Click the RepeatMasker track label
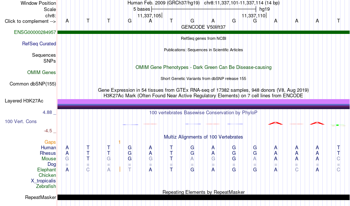 click(x=41, y=197)
